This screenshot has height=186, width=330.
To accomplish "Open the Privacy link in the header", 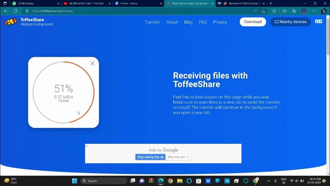I will [220, 22].
